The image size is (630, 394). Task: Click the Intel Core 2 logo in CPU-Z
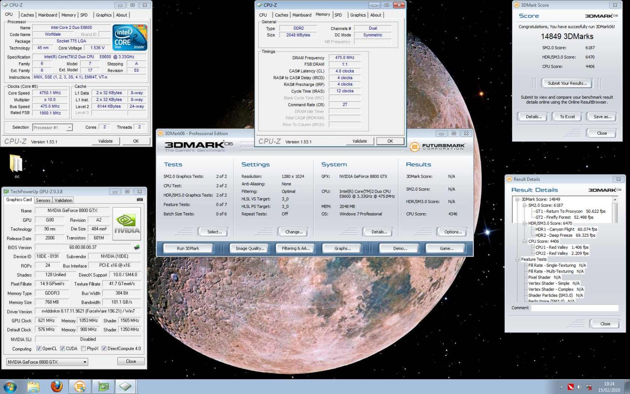[130, 37]
